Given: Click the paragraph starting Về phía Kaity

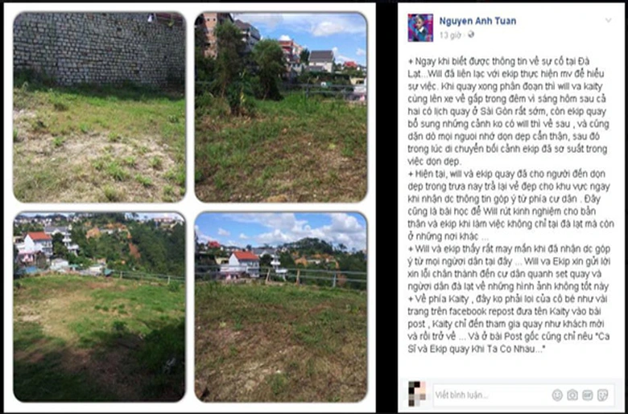Looking at the screenshot, I should [509, 324].
